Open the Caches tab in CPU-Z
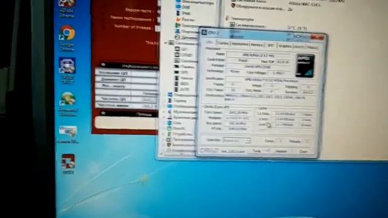 tap(223, 44)
